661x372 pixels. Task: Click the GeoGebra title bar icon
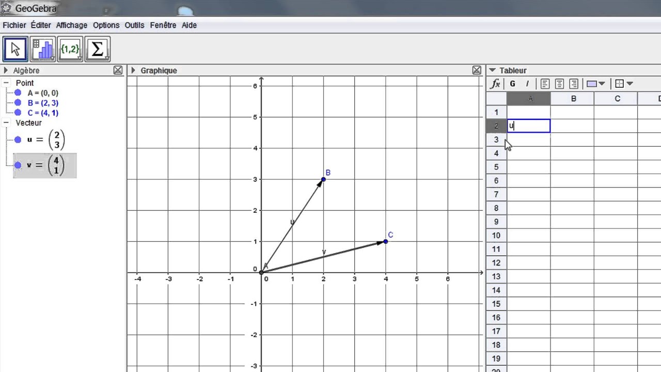click(6, 8)
